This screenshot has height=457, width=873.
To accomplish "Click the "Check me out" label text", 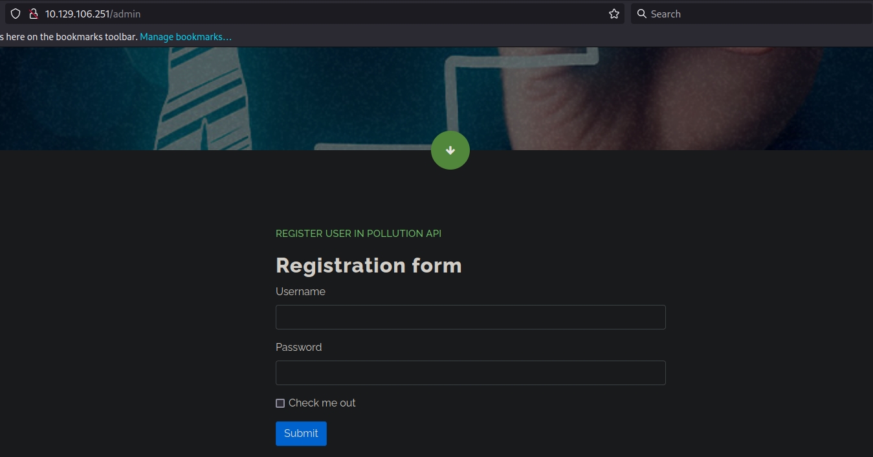I will (322, 403).
